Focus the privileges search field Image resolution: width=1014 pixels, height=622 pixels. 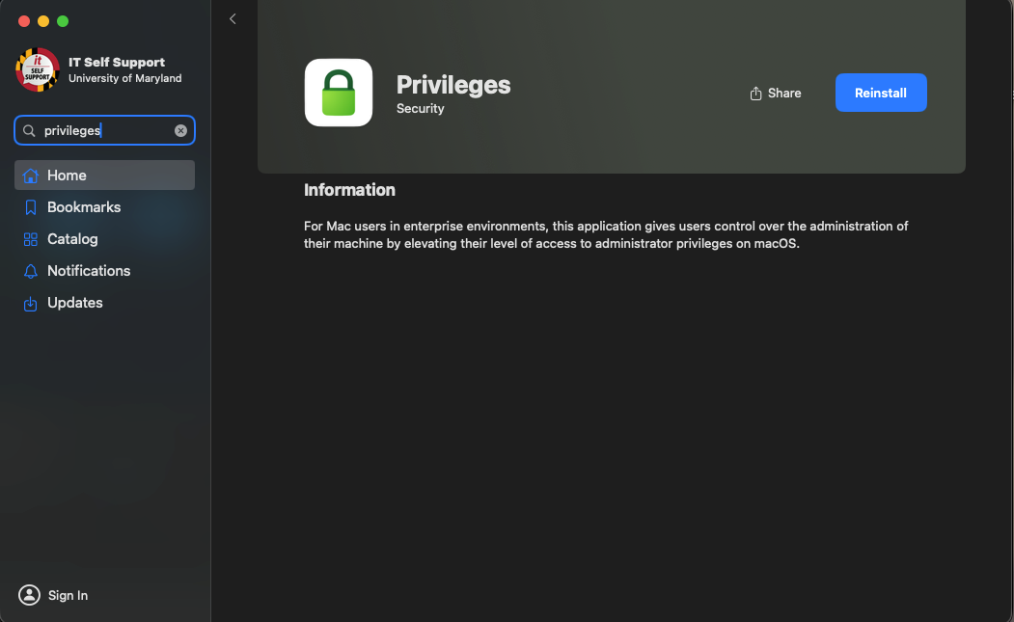coord(104,130)
